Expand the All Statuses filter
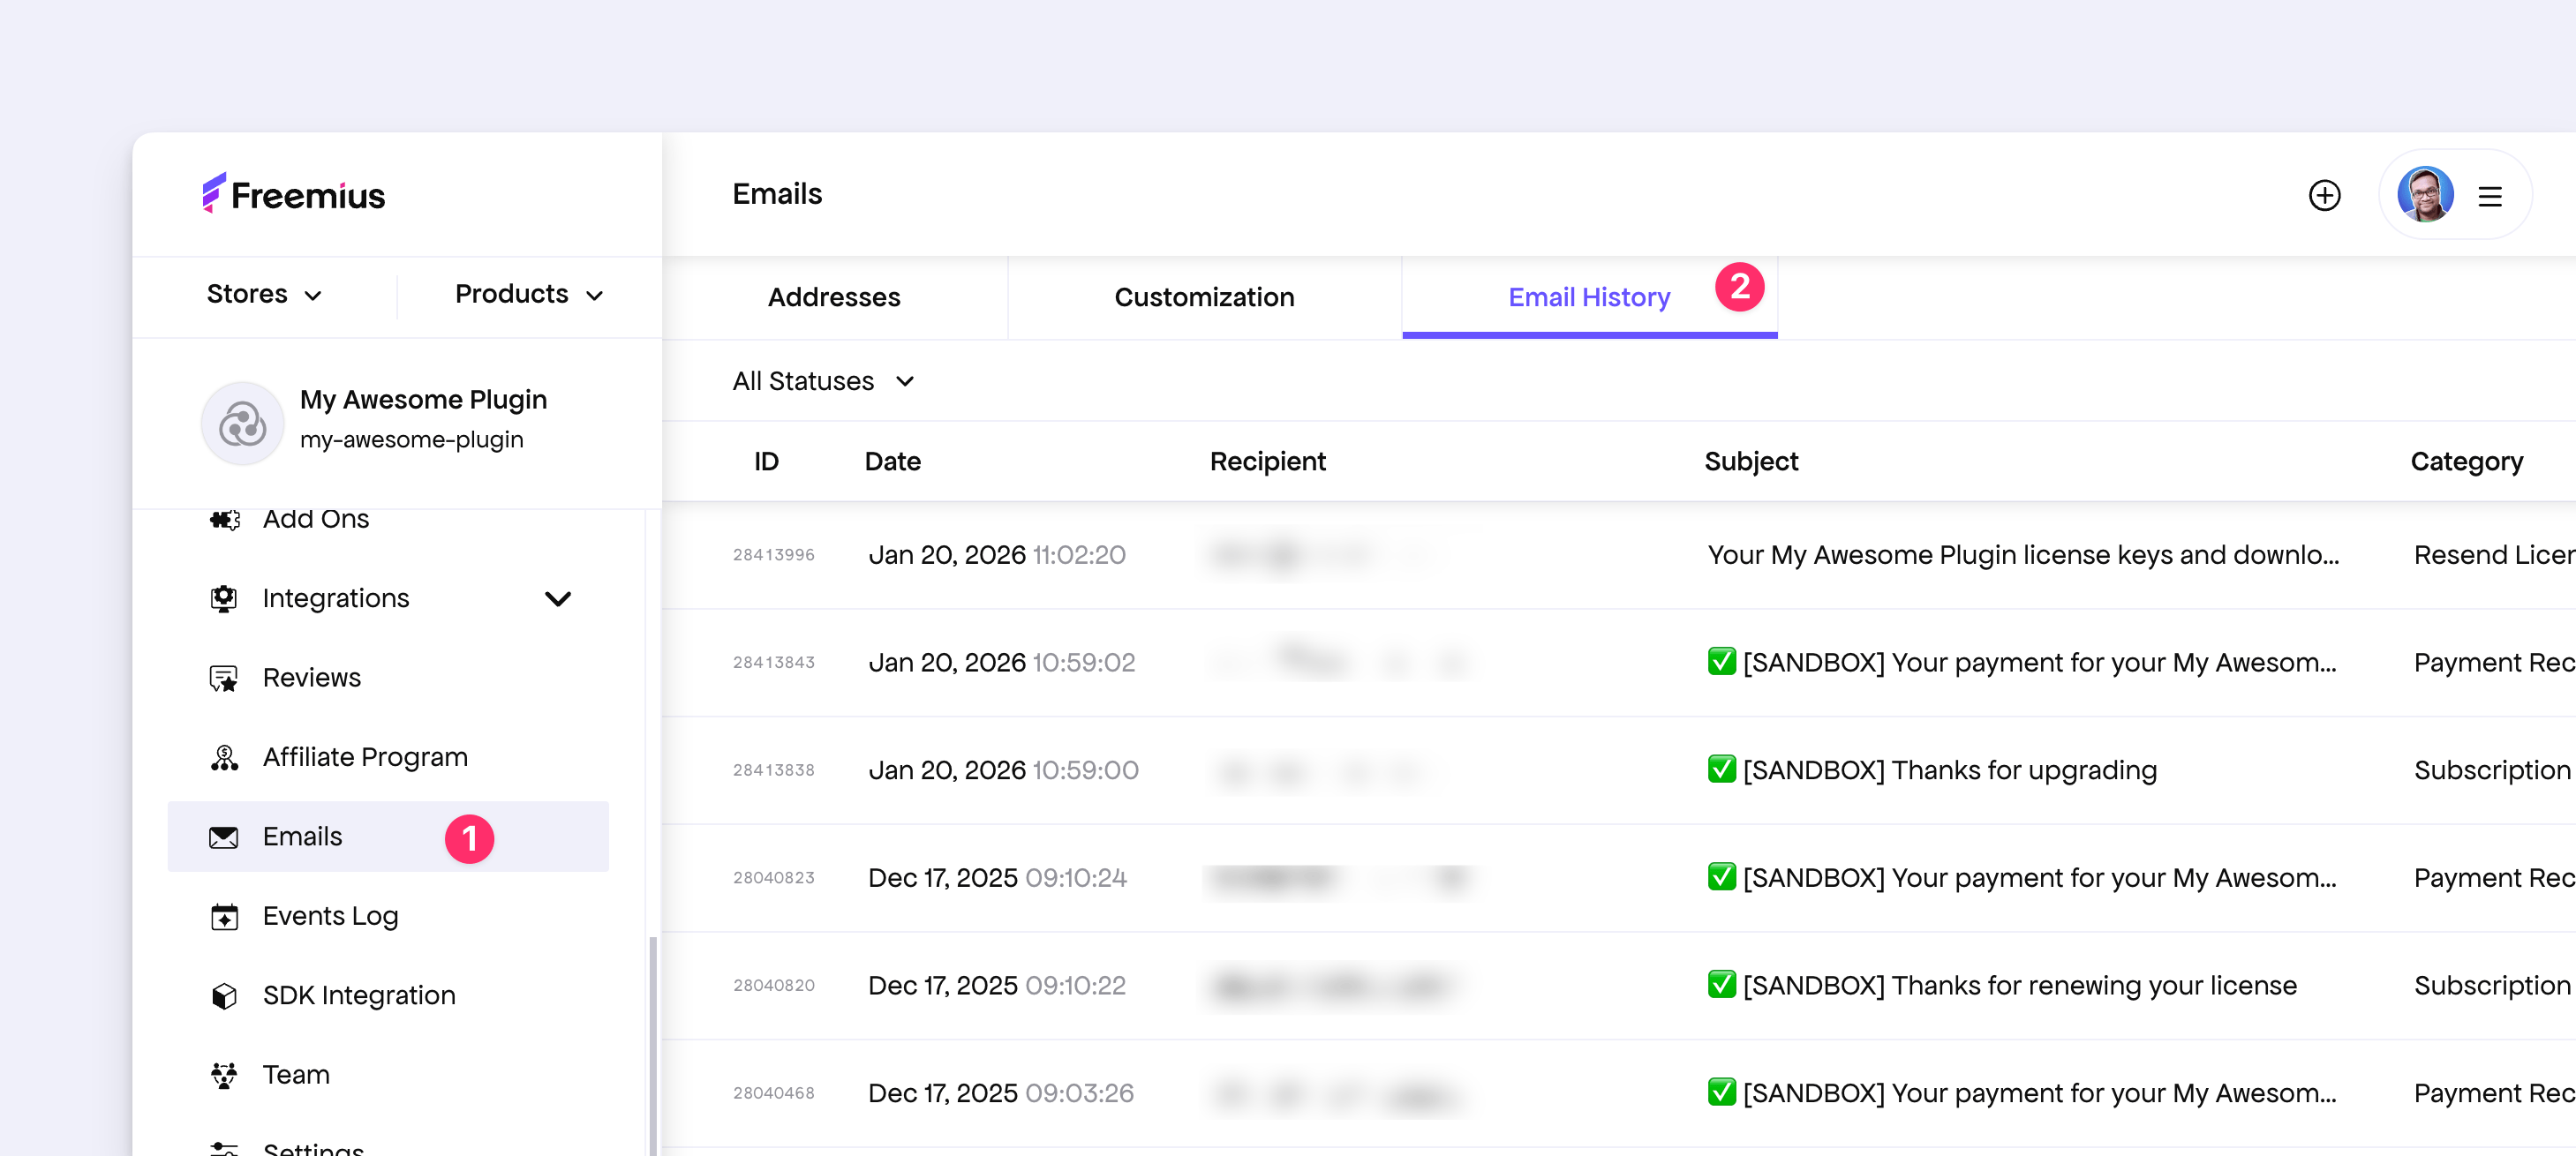The width and height of the screenshot is (2576, 1156). [822, 381]
